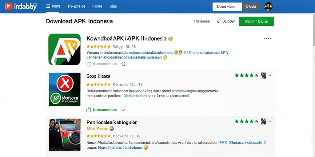Open three-dot menu for Kownabol APK Indonesia
Image resolution: width=315 pixels, height=157 pixels.
[x=268, y=38]
